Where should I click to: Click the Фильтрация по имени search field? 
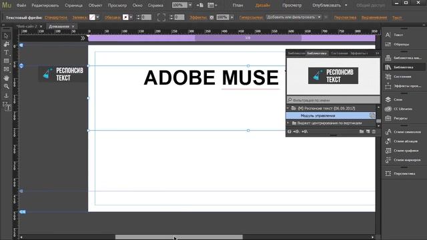point(334,100)
